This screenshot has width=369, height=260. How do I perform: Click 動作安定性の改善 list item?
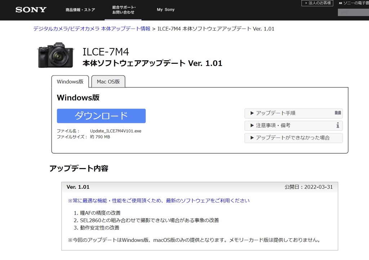point(99,228)
